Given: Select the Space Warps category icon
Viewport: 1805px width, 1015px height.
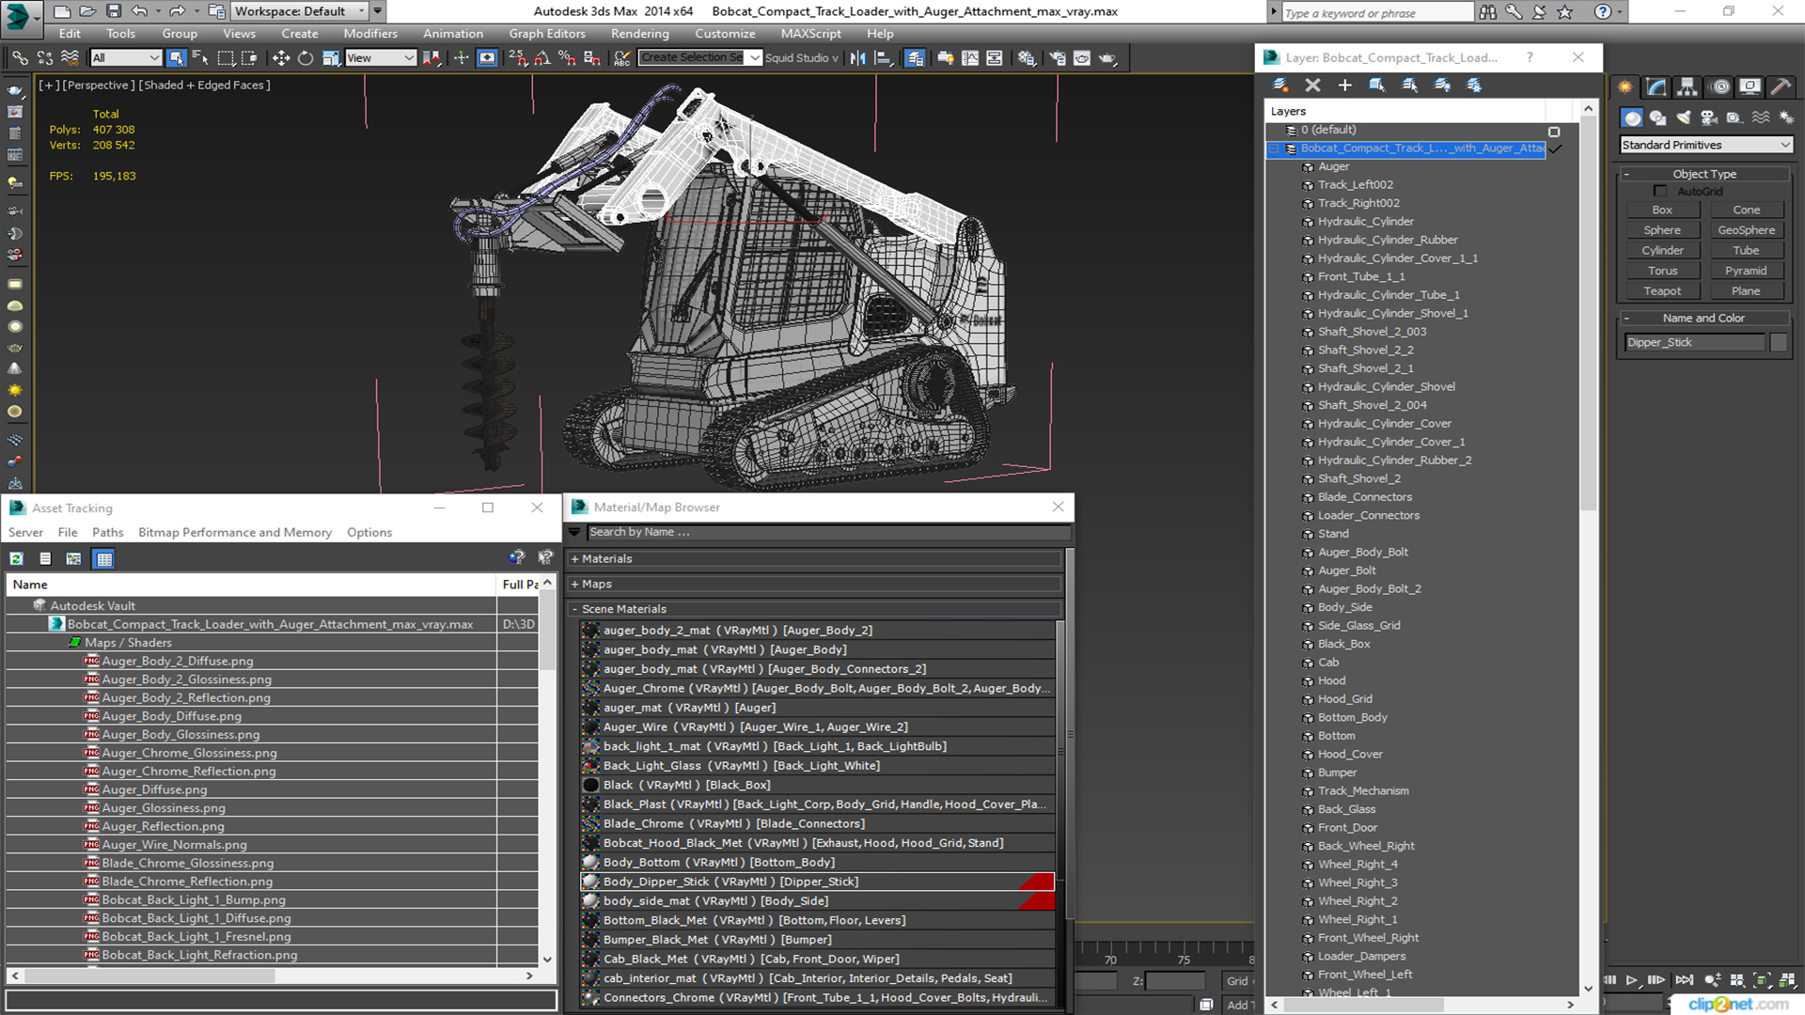Looking at the screenshot, I should coord(1761,117).
